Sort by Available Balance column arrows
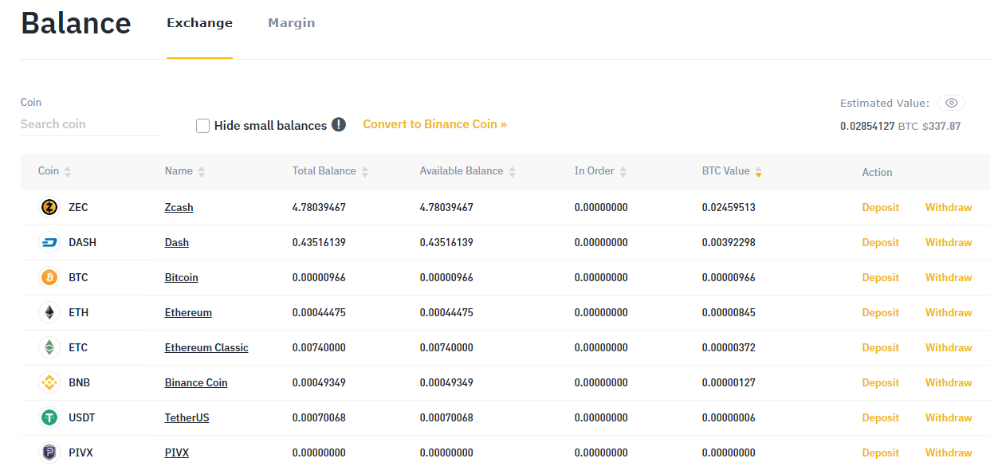Screen dimensions: 990x466 click(512, 172)
